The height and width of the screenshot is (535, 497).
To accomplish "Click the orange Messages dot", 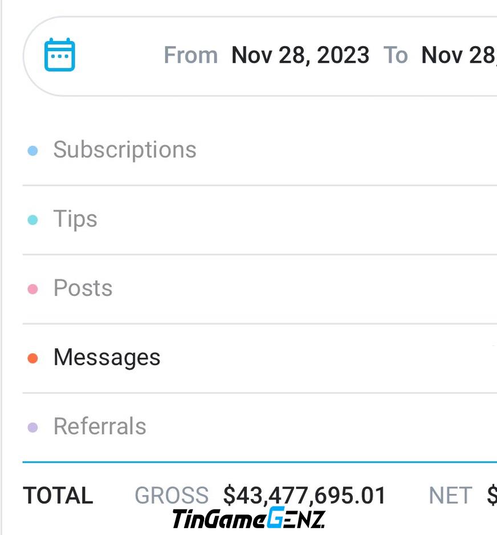I will pyautogui.click(x=33, y=358).
